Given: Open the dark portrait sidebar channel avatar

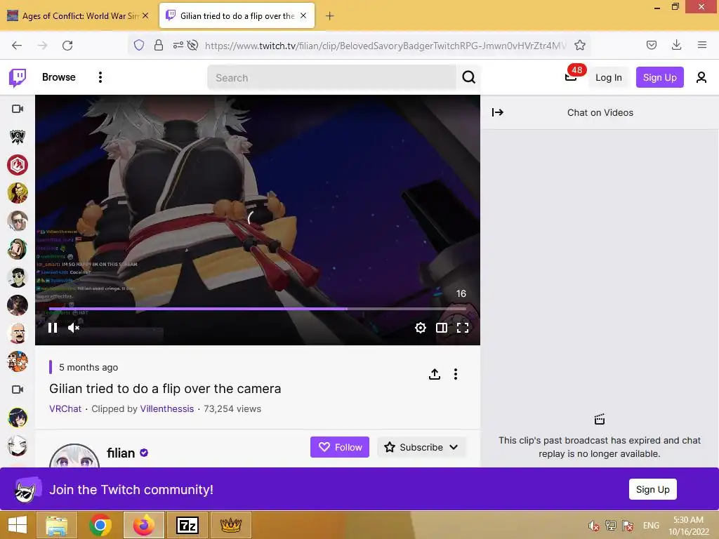Looking at the screenshot, I should [18, 305].
